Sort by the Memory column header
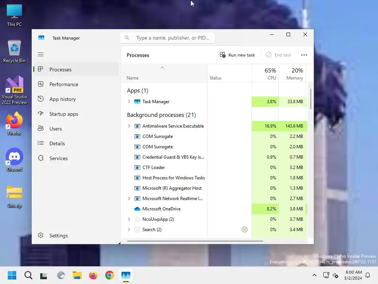The width and height of the screenshot is (378, 284). pyautogui.click(x=292, y=74)
